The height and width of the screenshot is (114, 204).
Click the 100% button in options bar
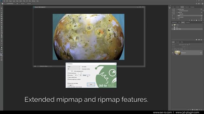17,3
